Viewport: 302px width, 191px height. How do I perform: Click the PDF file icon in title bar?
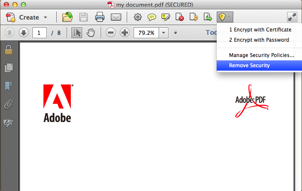111,5
